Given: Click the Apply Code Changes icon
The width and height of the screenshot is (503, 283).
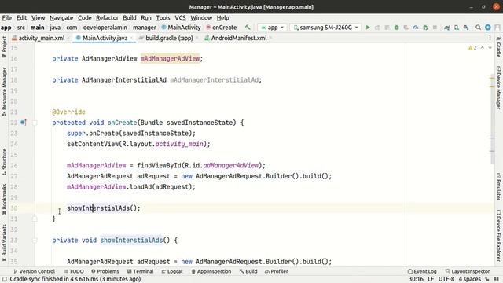Looking at the screenshot, I should pos(387,28).
